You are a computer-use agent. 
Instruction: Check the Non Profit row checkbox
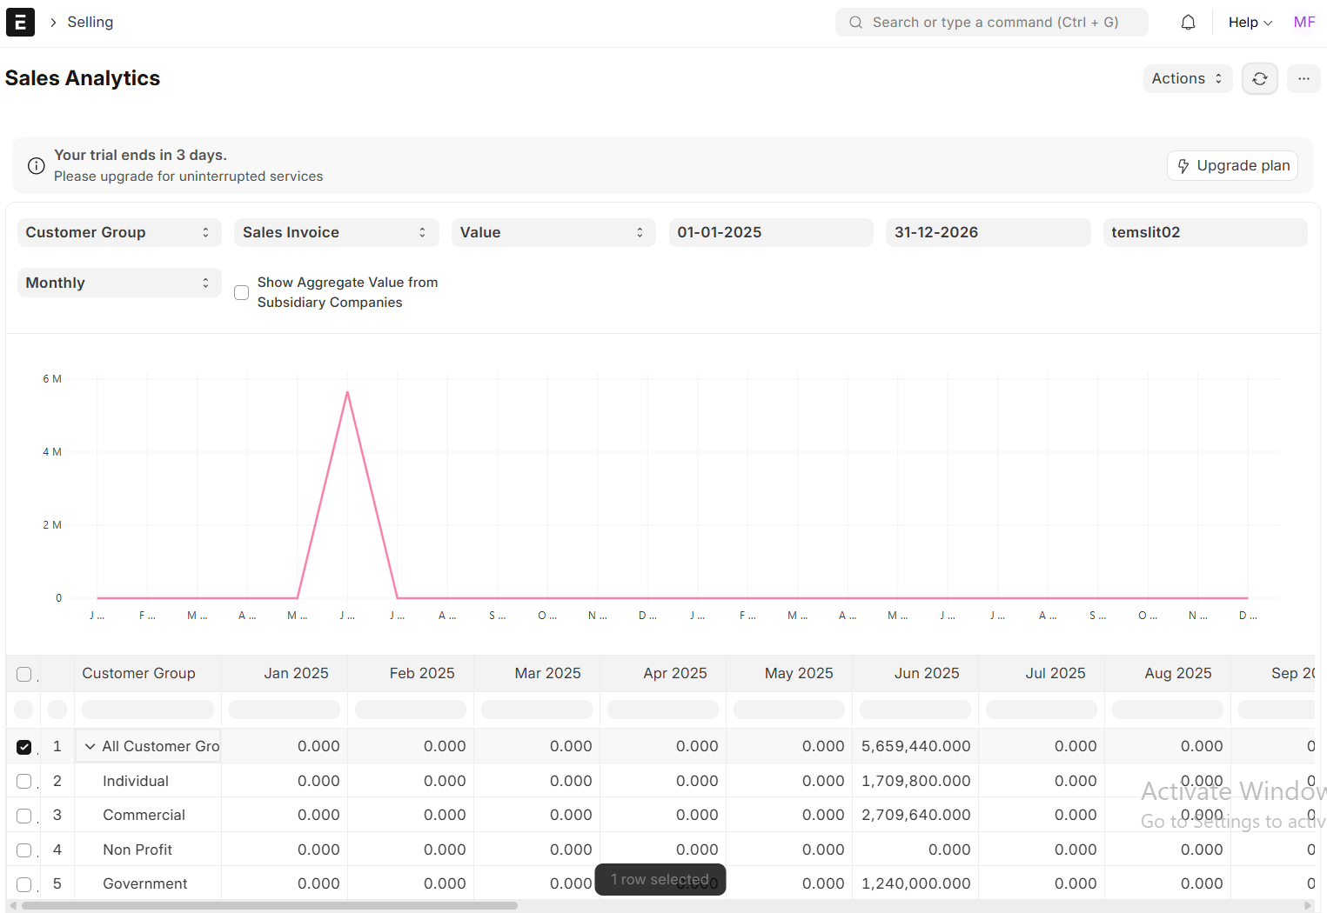pos(24,850)
